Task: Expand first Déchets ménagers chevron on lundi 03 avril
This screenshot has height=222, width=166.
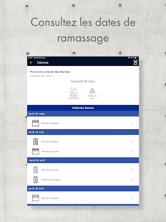Action: (132, 141)
